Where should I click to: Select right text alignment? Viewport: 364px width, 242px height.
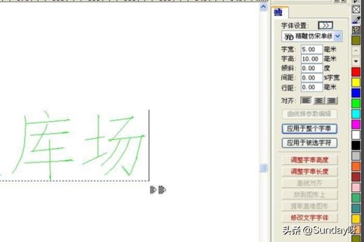331,100
